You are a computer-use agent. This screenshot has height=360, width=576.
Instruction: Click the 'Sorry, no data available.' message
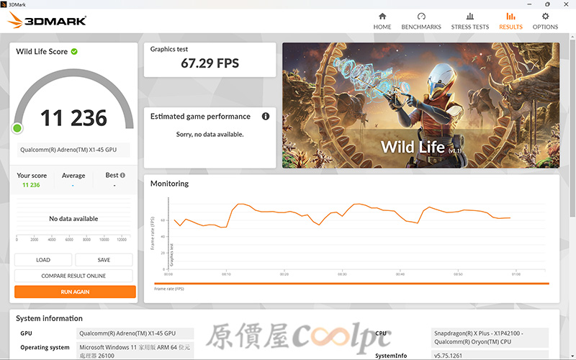210,135
